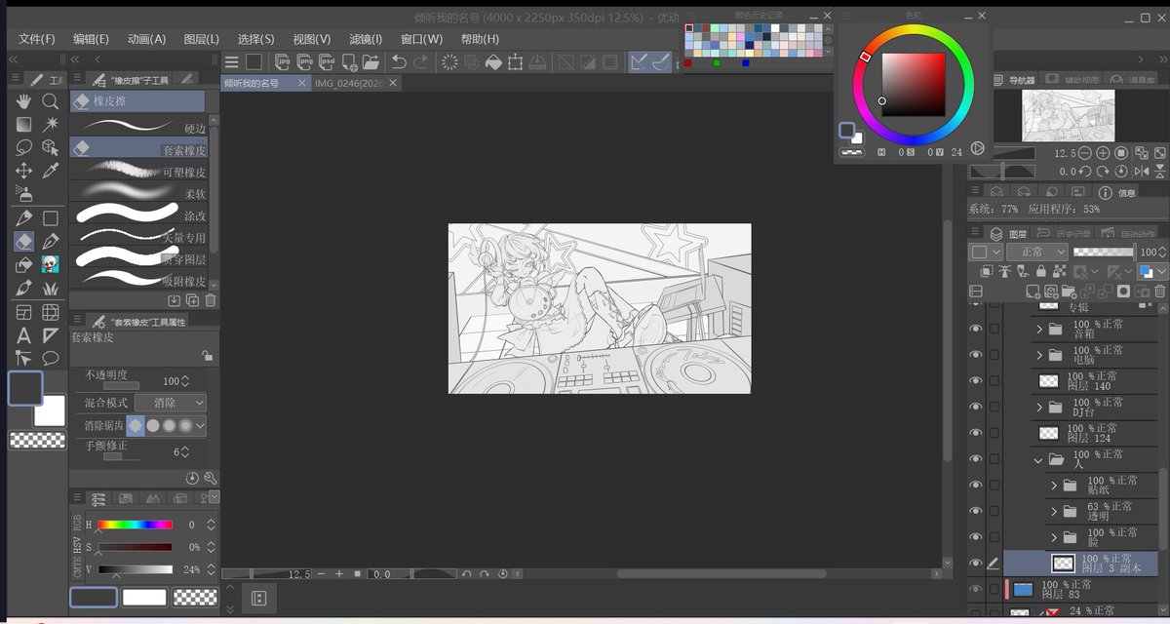The height and width of the screenshot is (624, 1170).
Task: Click the Open file folder icon
Action: pyautogui.click(x=370, y=61)
